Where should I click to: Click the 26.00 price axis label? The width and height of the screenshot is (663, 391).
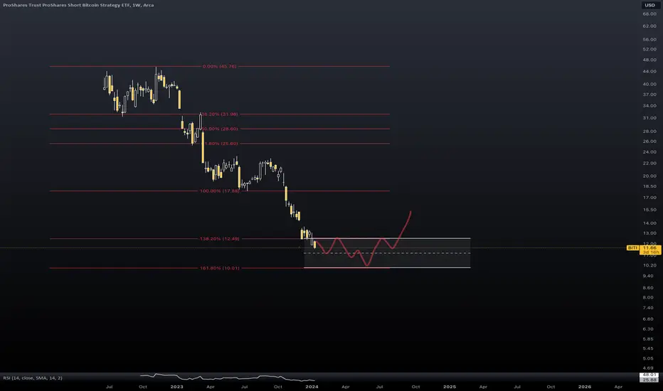pyautogui.click(x=649, y=141)
